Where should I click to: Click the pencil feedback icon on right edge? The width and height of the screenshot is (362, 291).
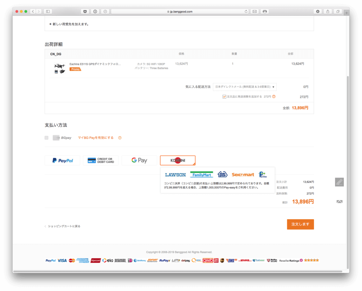[339, 182]
